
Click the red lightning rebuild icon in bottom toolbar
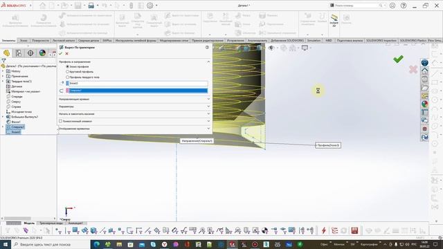click(x=324, y=230)
